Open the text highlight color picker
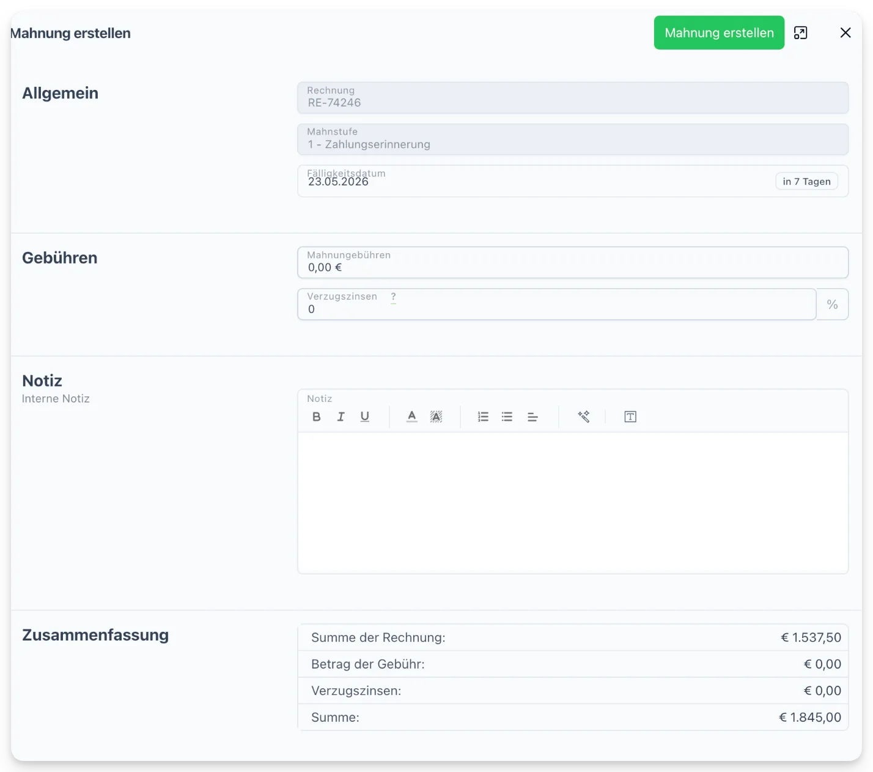The height and width of the screenshot is (772, 873). coord(436,417)
